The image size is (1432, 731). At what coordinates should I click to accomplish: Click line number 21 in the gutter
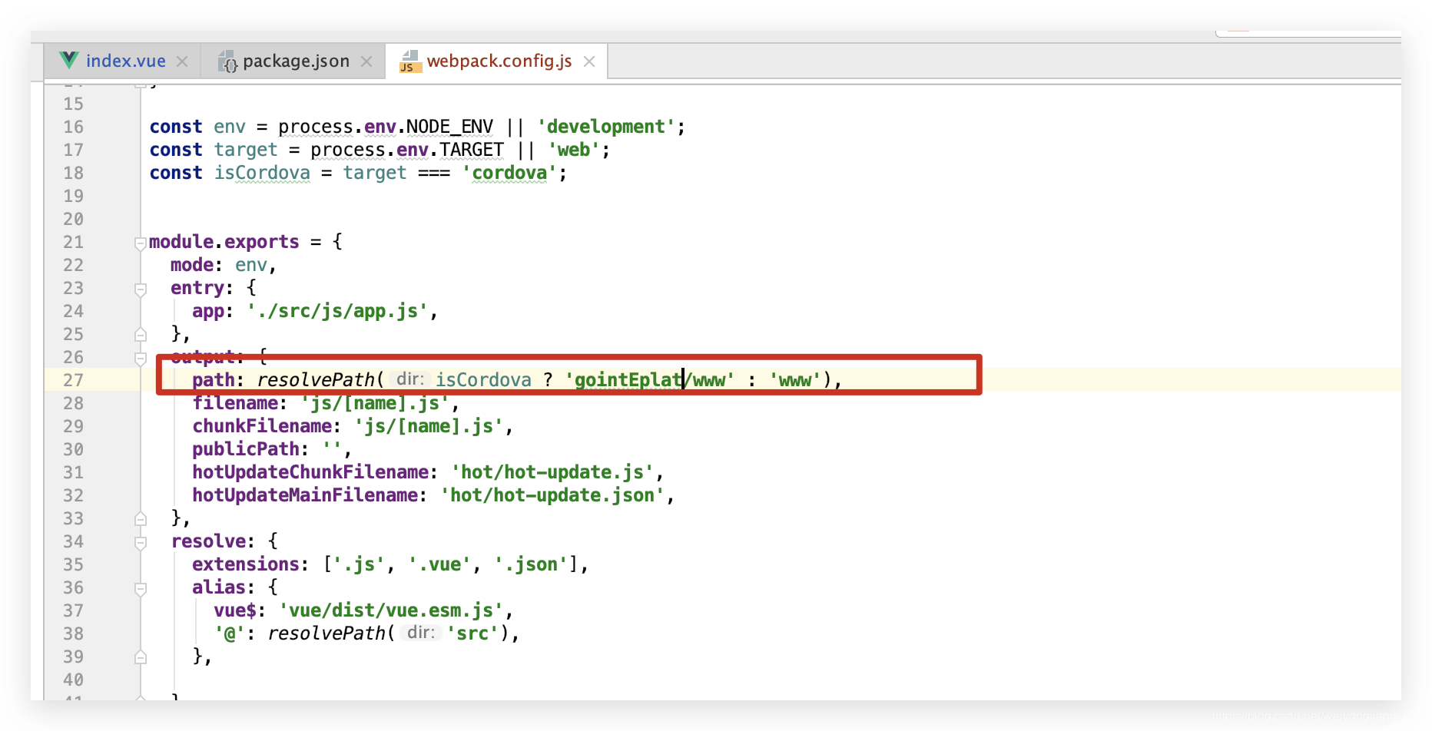(73, 242)
